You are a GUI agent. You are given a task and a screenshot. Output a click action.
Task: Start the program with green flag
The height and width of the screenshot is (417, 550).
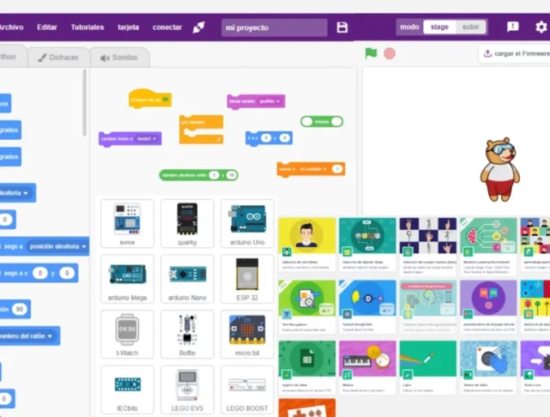point(371,54)
